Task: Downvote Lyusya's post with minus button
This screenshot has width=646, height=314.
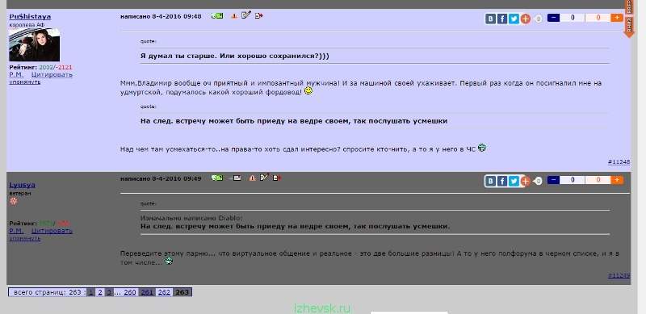Action: [553, 180]
